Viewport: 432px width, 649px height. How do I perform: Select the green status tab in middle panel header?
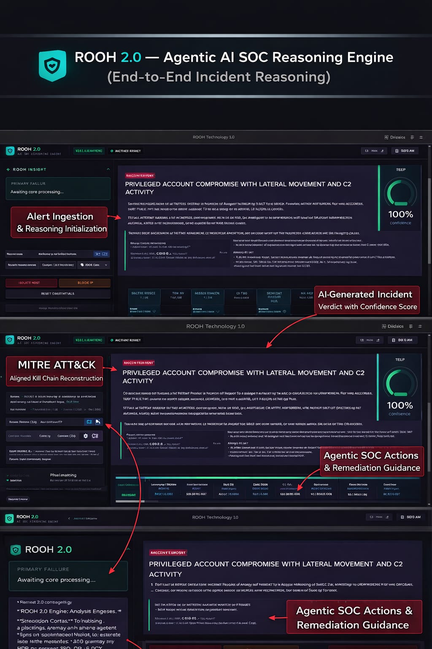pos(89,340)
